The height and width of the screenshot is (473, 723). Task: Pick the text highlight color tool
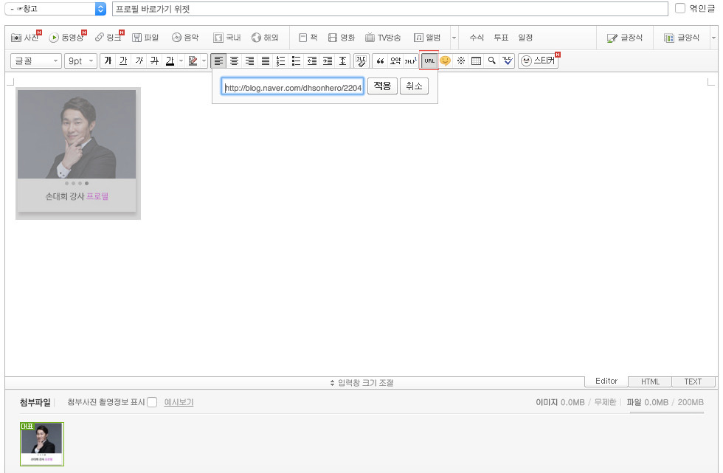click(193, 61)
